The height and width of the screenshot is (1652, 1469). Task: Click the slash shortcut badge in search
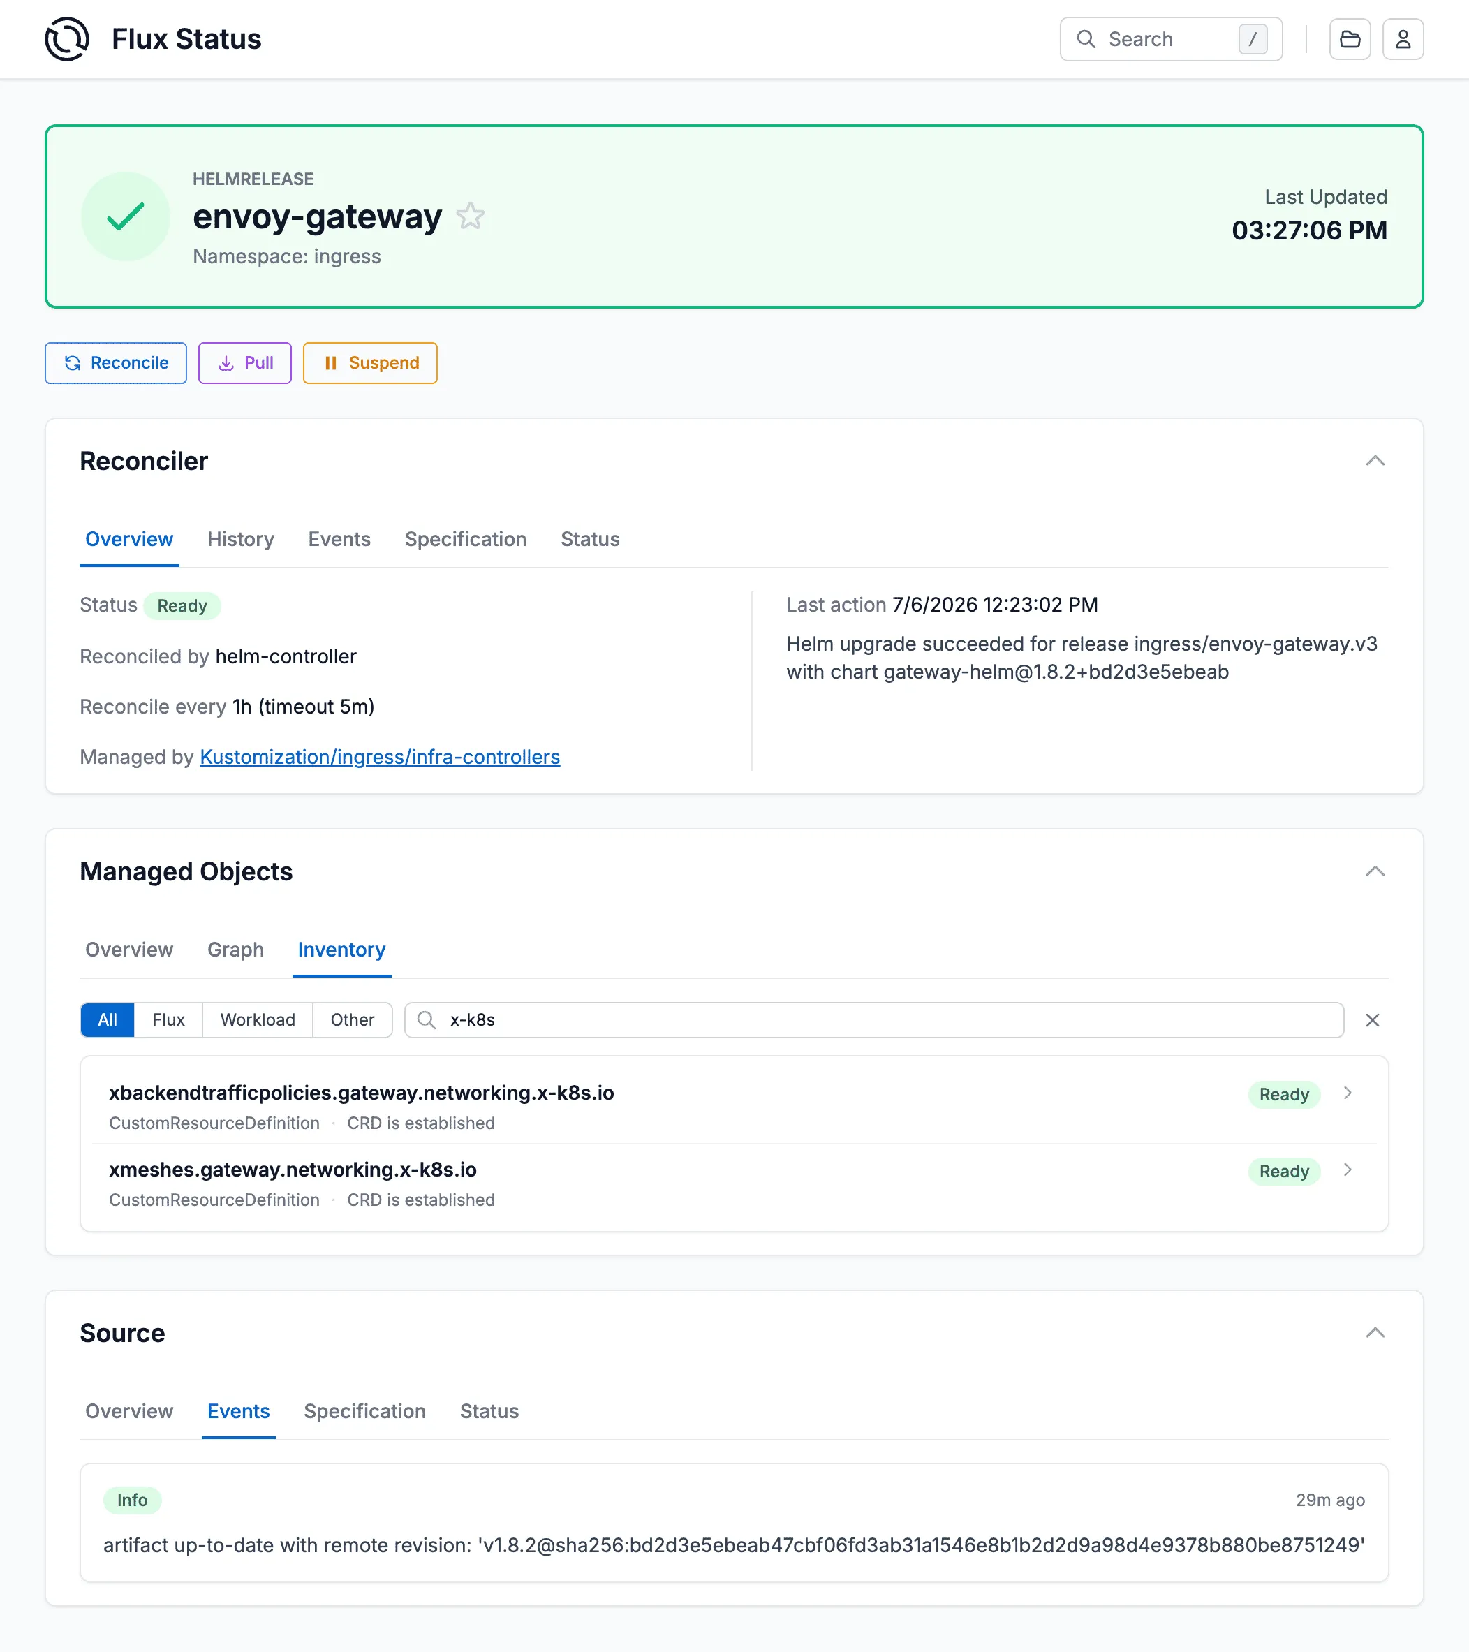(x=1253, y=39)
